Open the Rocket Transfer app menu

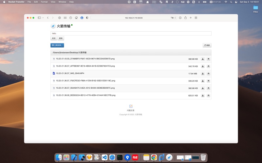click(x=16, y=2)
